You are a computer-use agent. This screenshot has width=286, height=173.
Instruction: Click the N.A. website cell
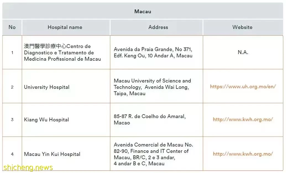pyautogui.click(x=243, y=52)
